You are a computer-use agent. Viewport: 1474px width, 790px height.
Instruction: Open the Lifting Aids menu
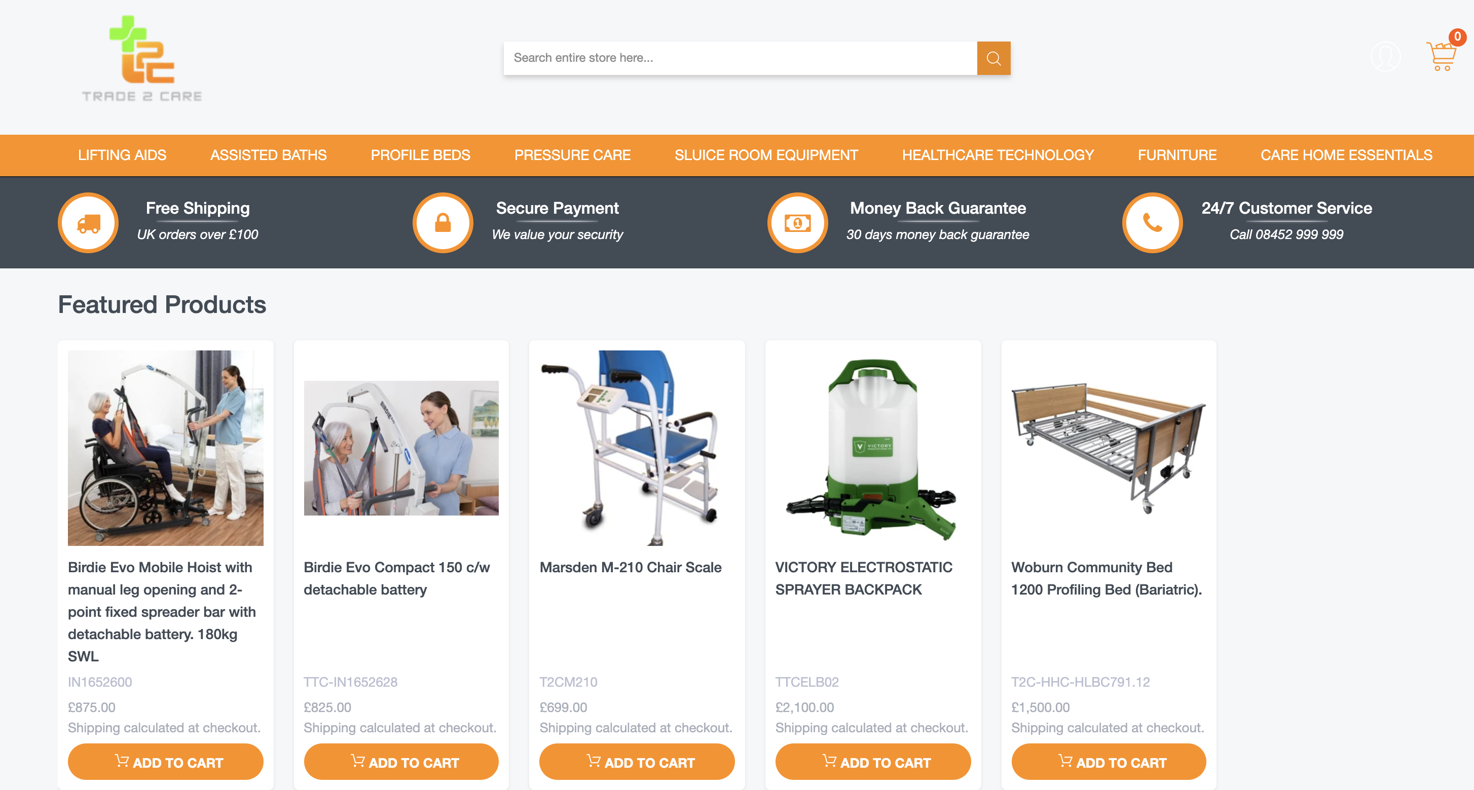pos(122,155)
